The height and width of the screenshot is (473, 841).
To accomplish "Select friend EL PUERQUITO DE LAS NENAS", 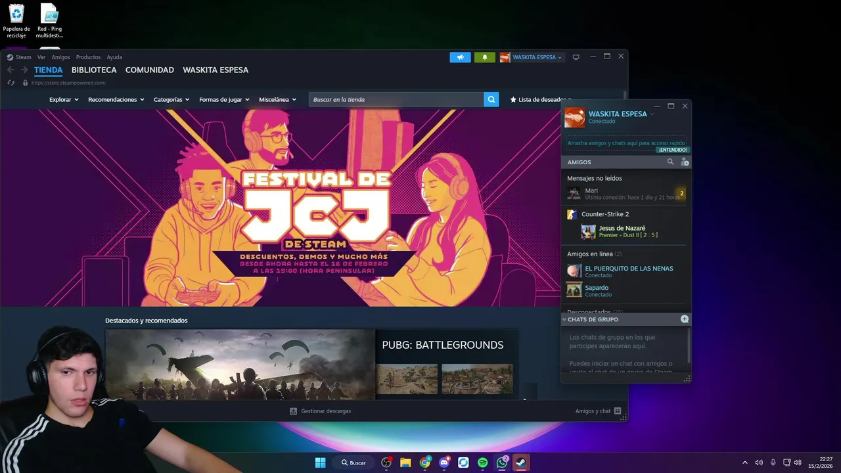I will (626, 271).
